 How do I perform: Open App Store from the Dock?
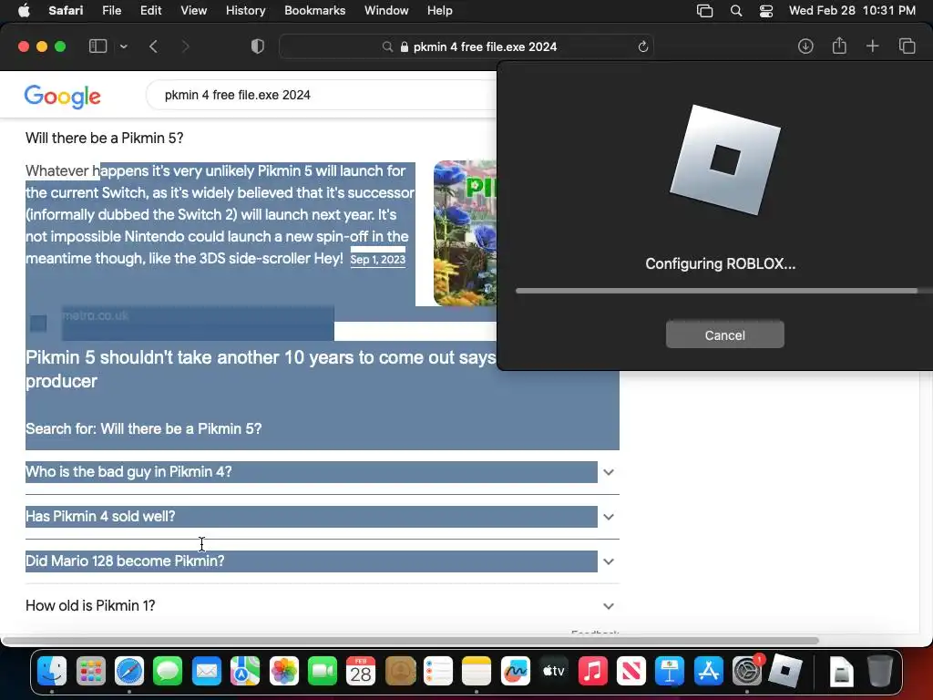[709, 672]
